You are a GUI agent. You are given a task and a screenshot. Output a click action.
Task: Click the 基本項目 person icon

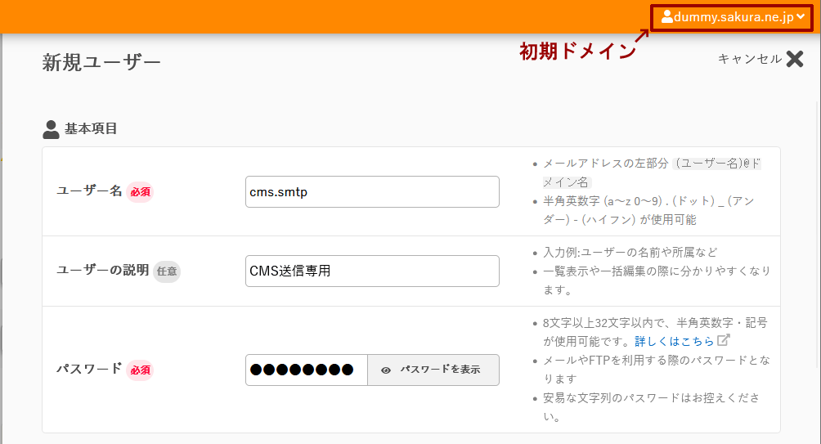pyautogui.click(x=51, y=129)
